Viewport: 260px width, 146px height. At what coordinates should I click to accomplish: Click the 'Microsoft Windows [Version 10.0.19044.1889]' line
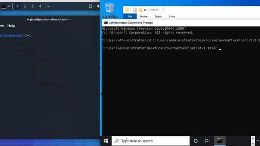point(144,28)
